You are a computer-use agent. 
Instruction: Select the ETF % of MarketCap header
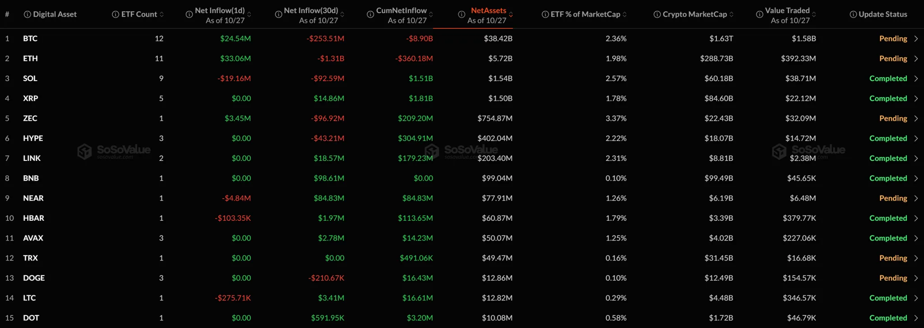click(x=586, y=14)
